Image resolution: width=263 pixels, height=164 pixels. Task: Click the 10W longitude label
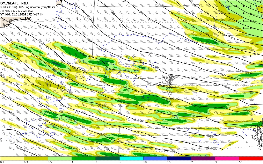pos(123,1)
